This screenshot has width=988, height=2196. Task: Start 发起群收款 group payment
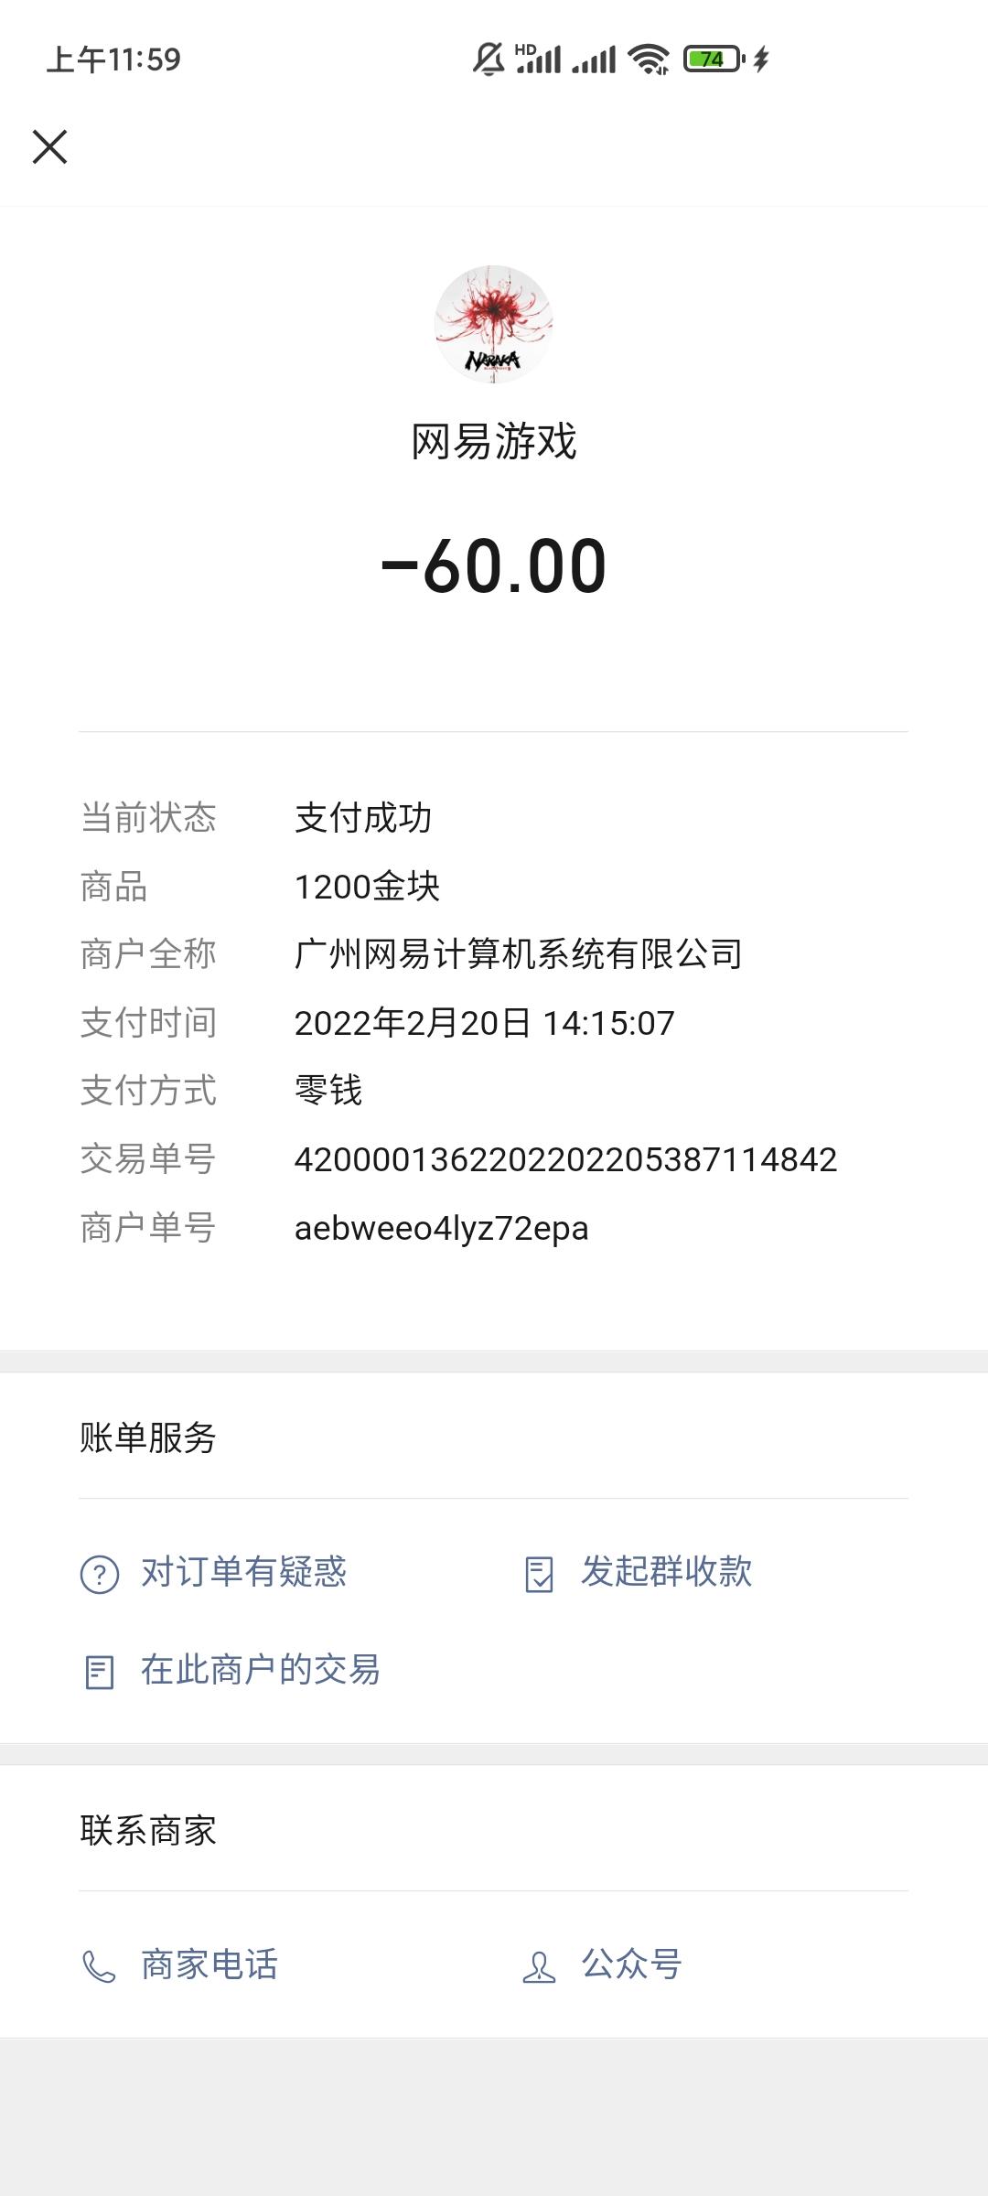(x=667, y=1572)
